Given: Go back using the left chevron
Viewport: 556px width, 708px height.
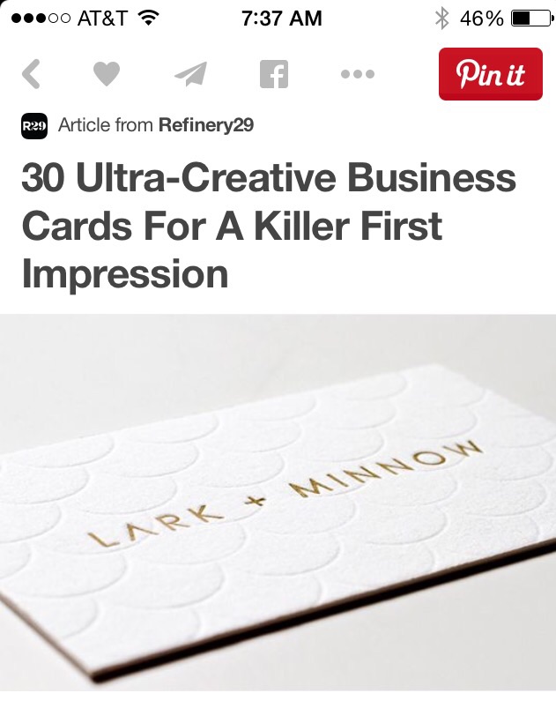Looking at the screenshot, I should pyautogui.click(x=31, y=73).
